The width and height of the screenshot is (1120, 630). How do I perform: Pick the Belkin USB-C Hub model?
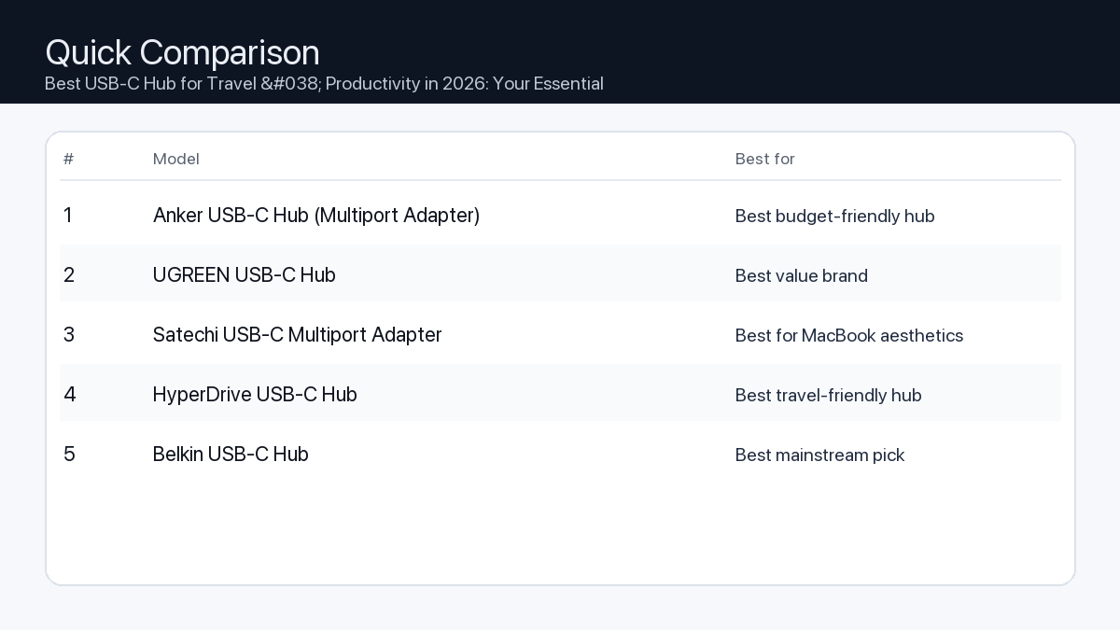231,455
